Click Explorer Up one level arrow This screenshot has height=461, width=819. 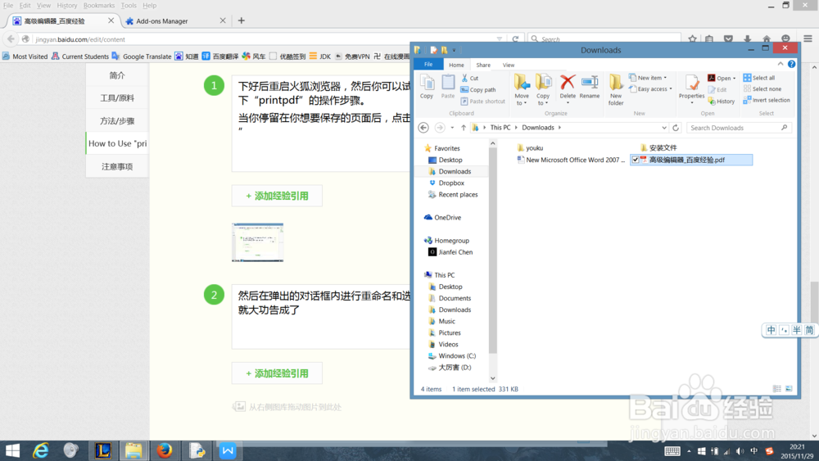[x=464, y=128]
